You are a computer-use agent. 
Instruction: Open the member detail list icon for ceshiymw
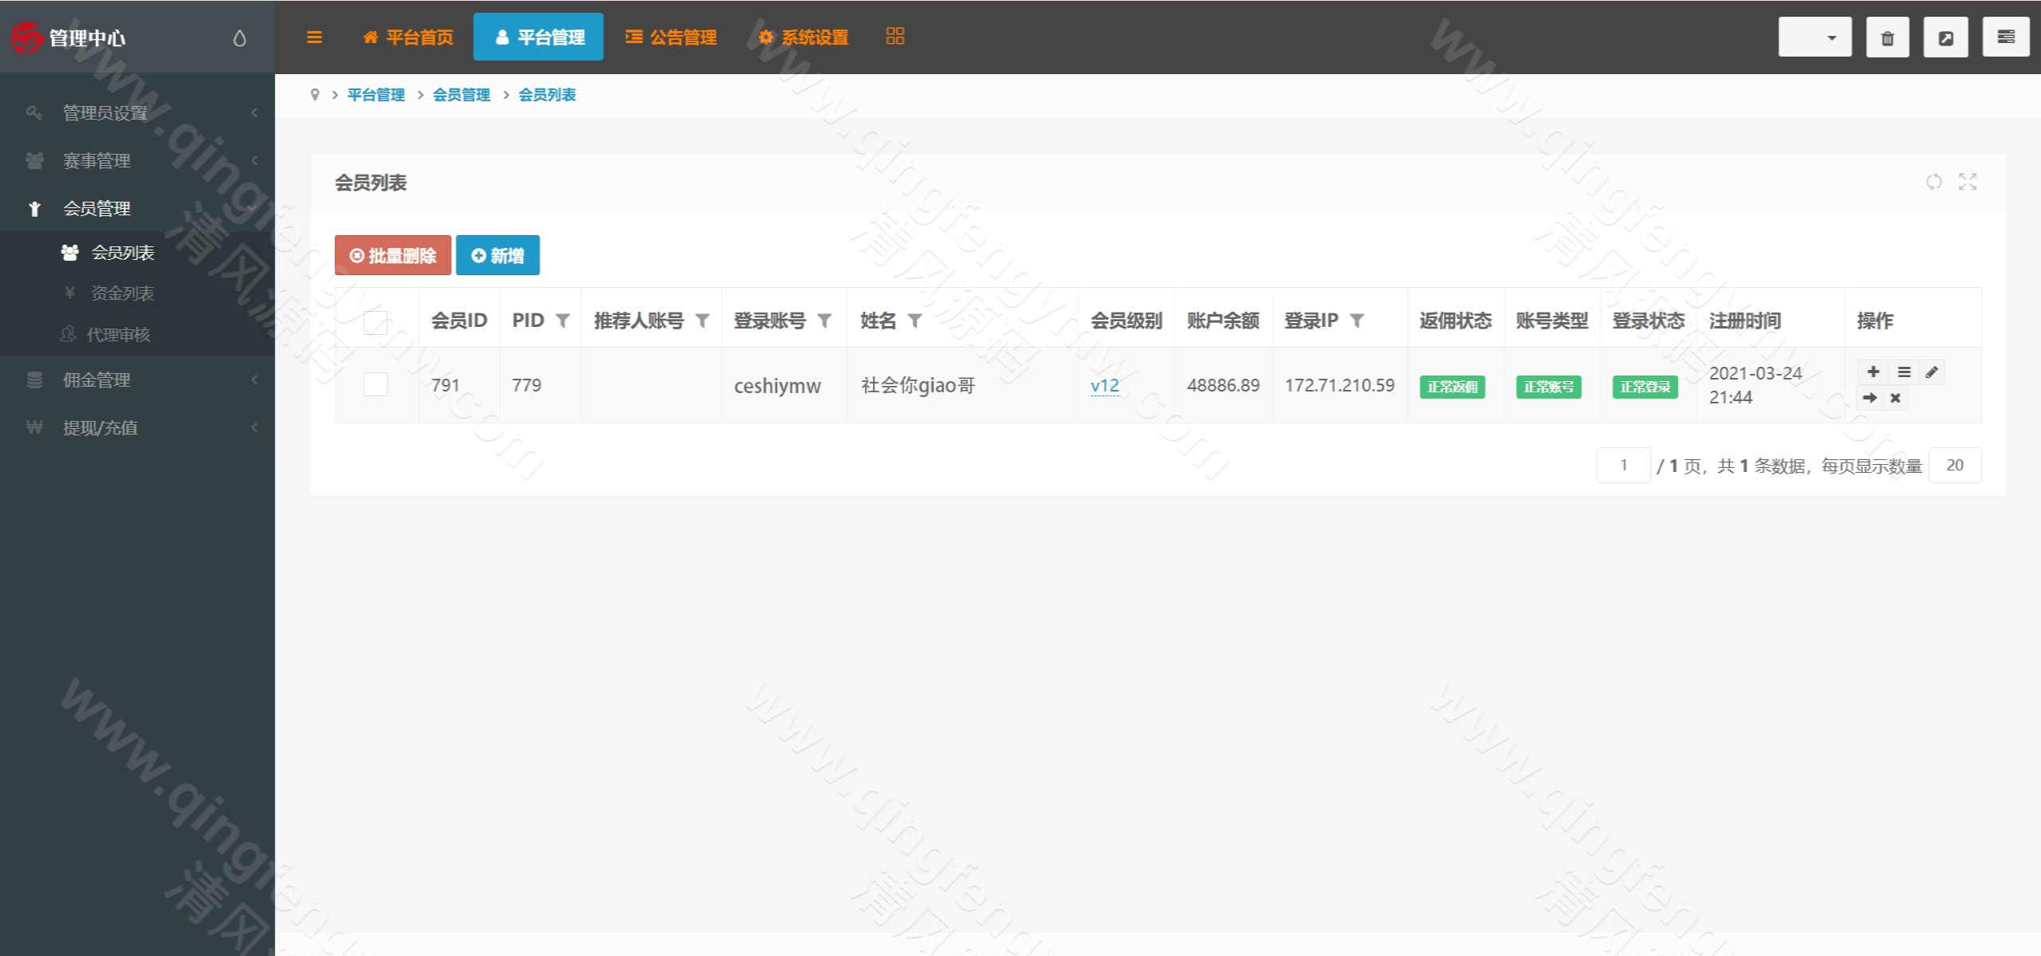pyautogui.click(x=1903, y=372)
